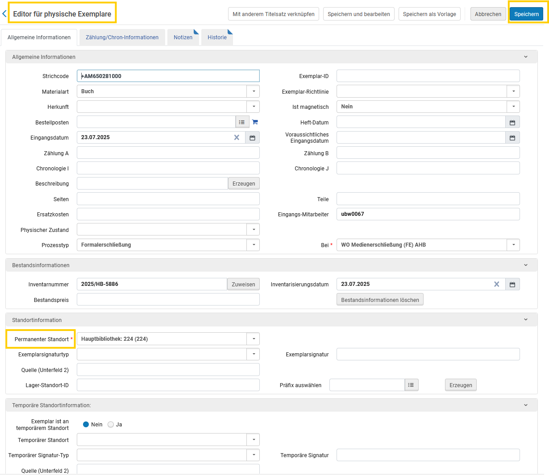Open the Heft-Datum calendar picker
Viewport: 549px width, 475px height.
[512, 122]
